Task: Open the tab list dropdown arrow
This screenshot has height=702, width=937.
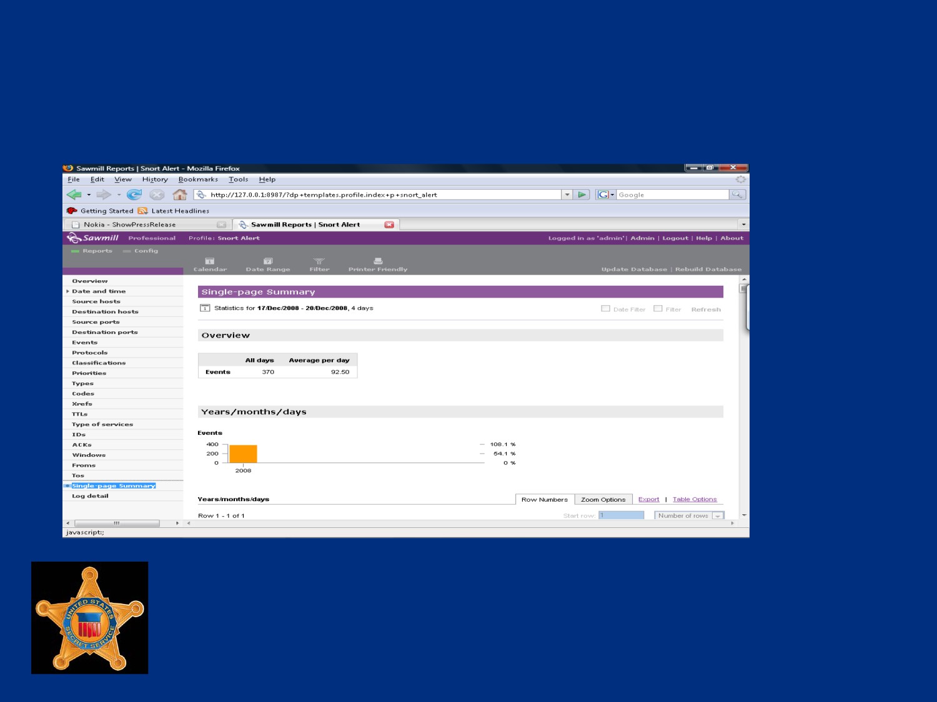Action: [x=743, y=225]
